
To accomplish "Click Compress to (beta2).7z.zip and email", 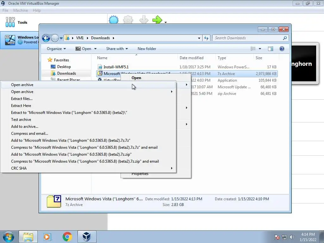I will tap(85, 161).
